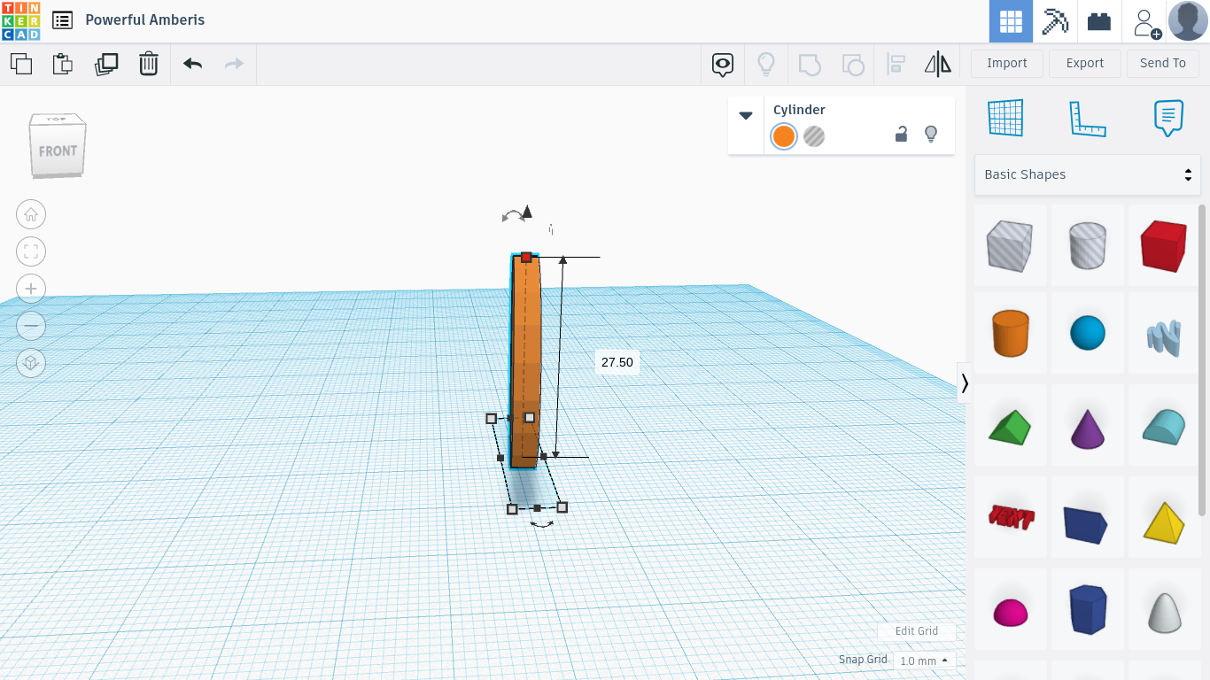
Task: Click the Duplicate and repeat icon
Action: 106,64
